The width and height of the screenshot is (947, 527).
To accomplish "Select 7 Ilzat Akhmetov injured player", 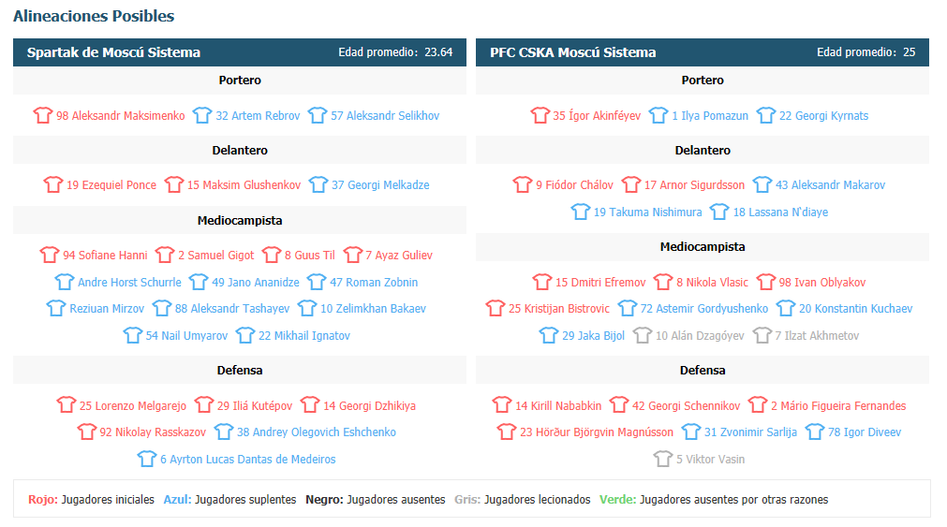I will point(817,336).
